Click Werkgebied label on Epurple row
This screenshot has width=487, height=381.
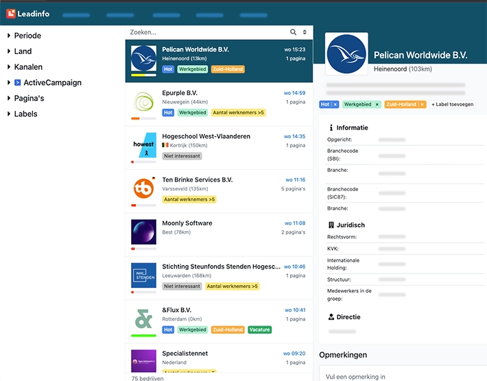(x=192, y=112)
